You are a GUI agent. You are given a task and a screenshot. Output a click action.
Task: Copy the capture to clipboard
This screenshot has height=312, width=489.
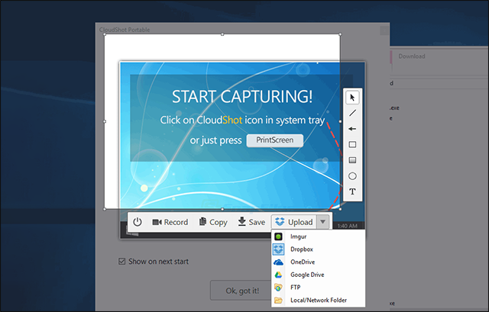[213, 222]
